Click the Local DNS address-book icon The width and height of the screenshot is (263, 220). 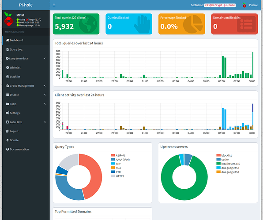8,122
